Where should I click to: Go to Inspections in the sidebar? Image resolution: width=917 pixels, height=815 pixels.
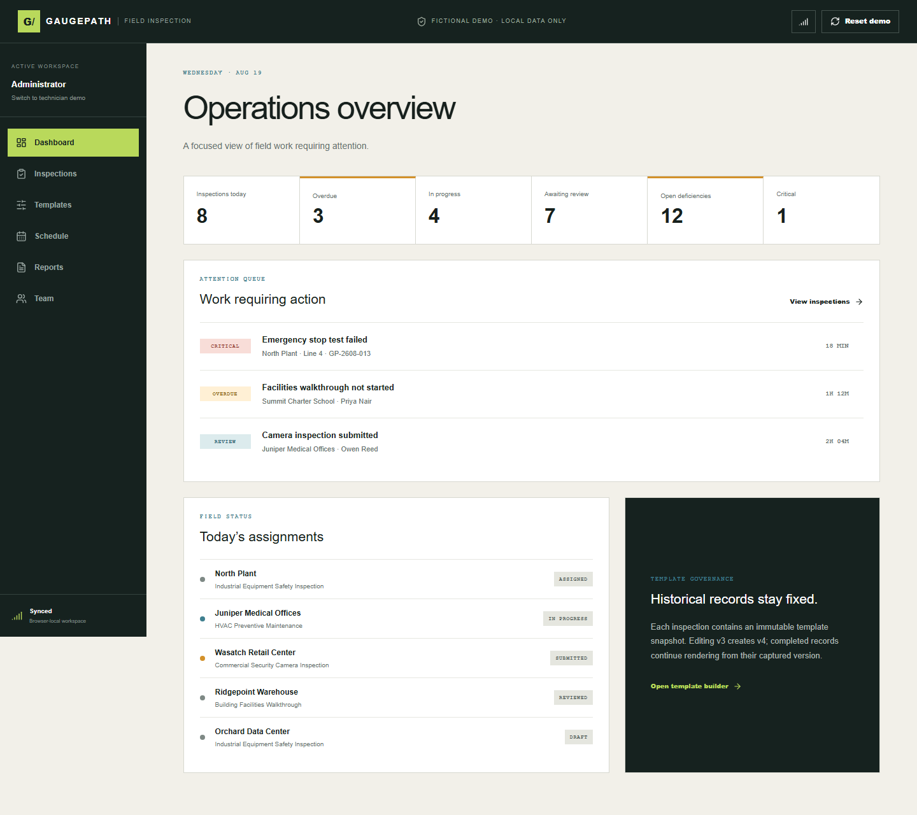point(73,174)
